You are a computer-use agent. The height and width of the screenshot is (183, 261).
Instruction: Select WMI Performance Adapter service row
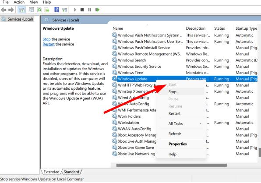click(x=184, y=110)
